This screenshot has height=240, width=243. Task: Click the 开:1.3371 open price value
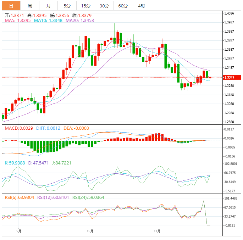coord(14,16)
